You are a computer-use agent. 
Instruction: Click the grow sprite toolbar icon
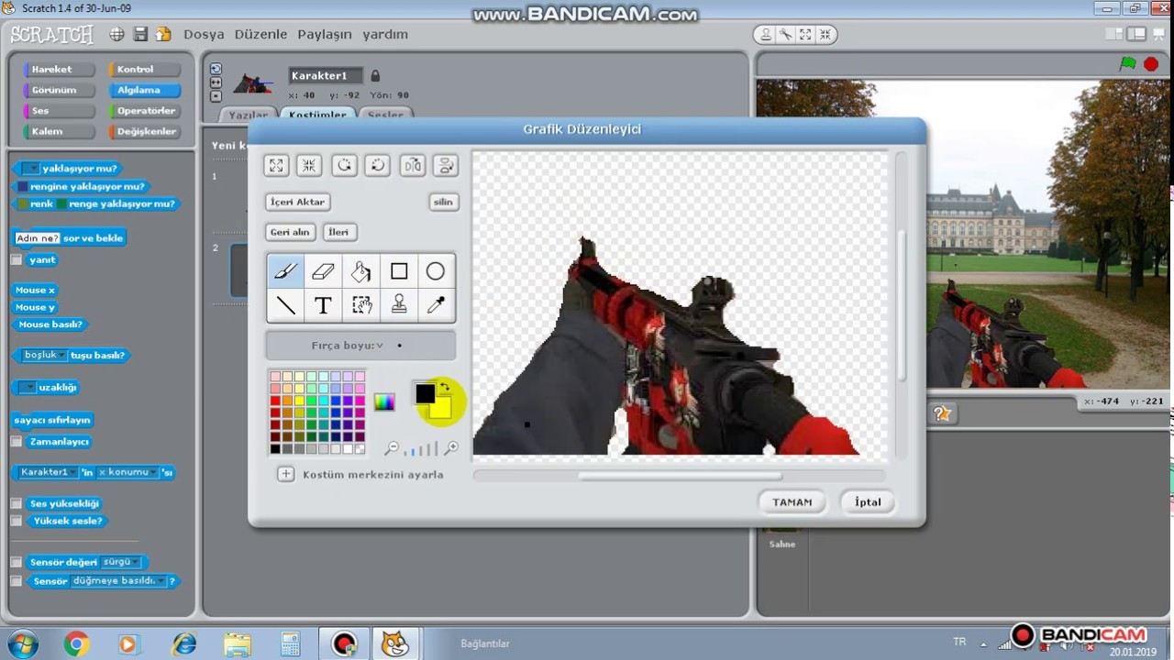806,35
